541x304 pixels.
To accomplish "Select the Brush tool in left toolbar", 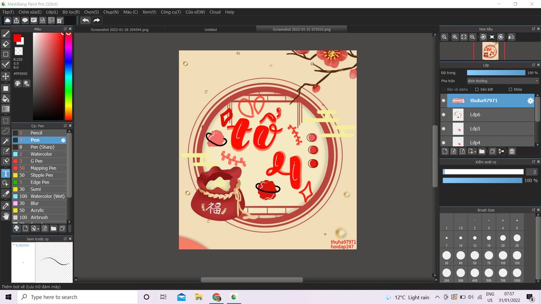I will tap(6, 34).
